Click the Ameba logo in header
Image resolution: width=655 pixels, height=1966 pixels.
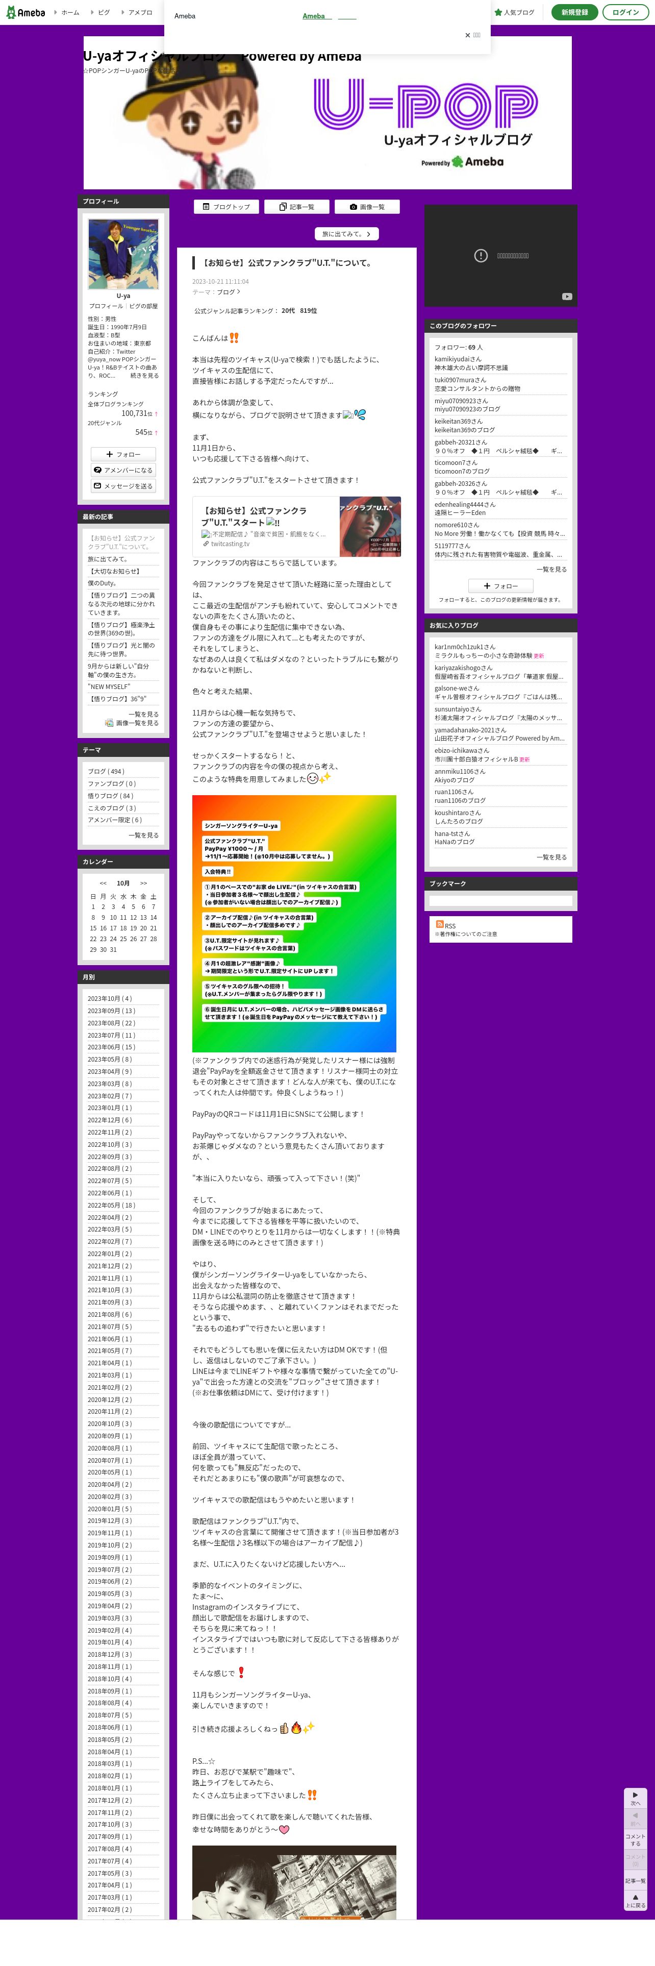coord(25,12)
